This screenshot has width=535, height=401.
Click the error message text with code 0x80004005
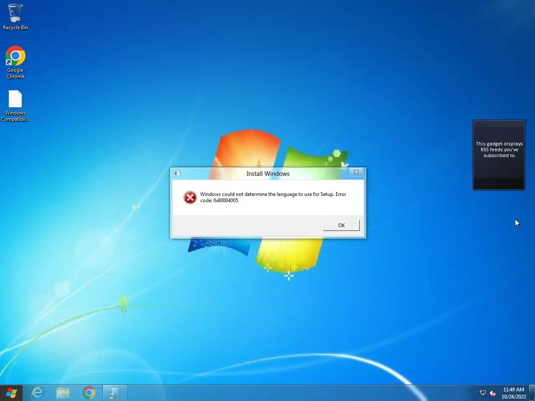point(273,197)
